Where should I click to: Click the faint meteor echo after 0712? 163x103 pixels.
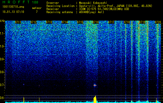[39, 85]
